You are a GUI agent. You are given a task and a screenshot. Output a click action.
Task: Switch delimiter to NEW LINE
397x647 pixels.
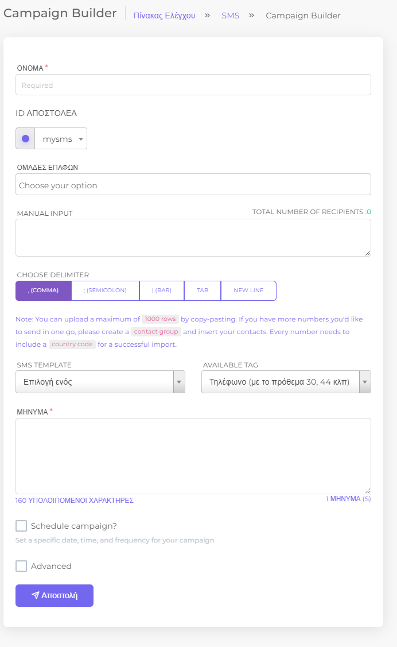click(248, 290)
